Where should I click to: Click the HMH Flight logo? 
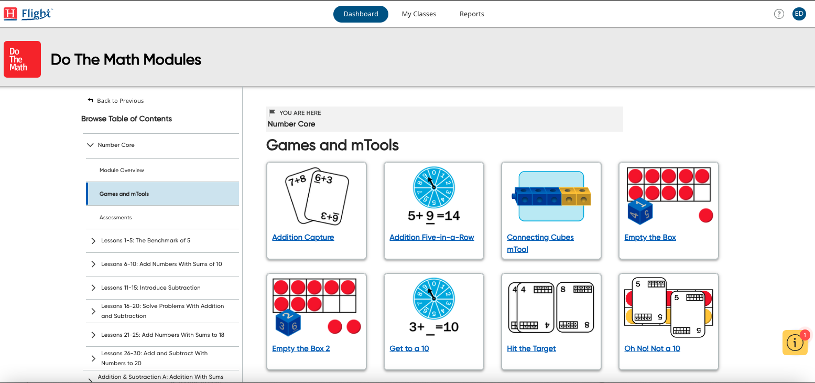point(28,14)
